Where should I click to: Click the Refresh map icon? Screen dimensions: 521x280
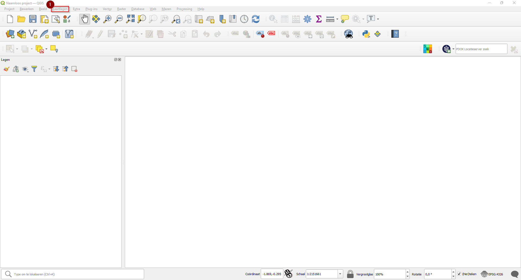pyautogui.click(x=256, y=19)
